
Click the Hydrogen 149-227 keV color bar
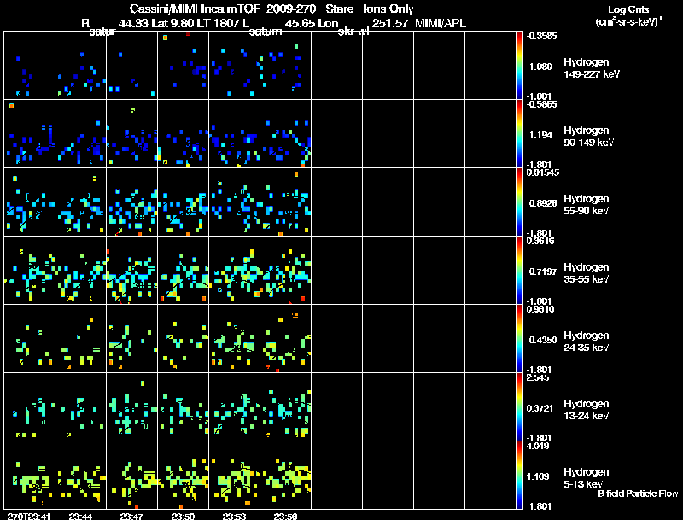coord(519,66)
